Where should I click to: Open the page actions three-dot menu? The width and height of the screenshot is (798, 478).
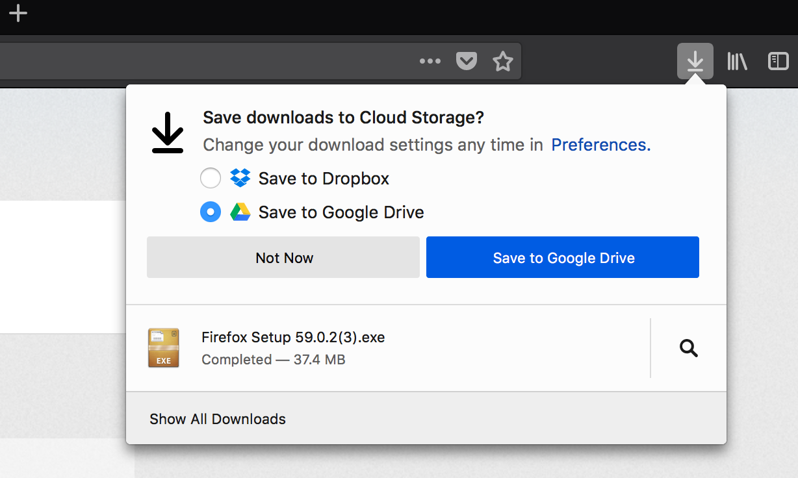coord(430,61)
